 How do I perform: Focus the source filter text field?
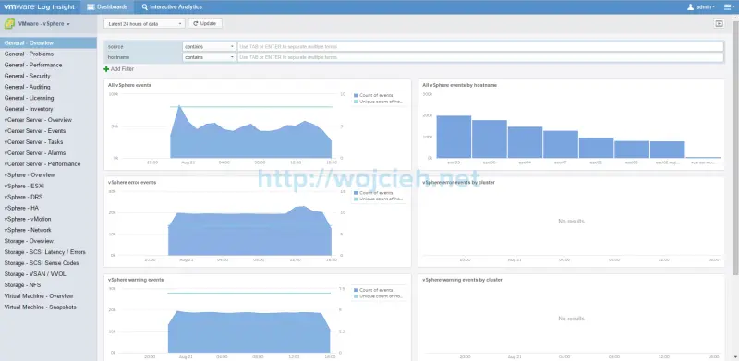click(x=480, y=47)
